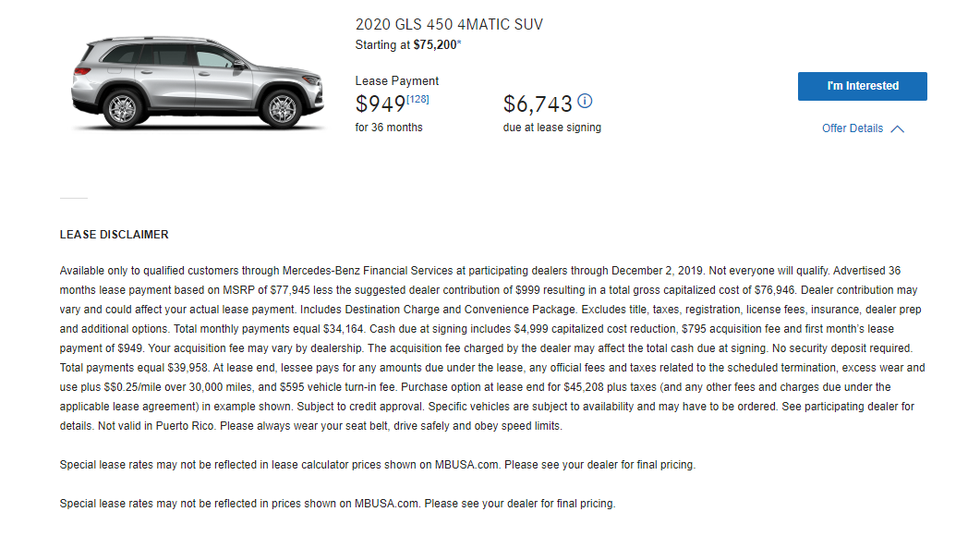980x536 pixels.
Task: Click the LEASE DISCLAIMER heading
Action: tap(115, 235)
